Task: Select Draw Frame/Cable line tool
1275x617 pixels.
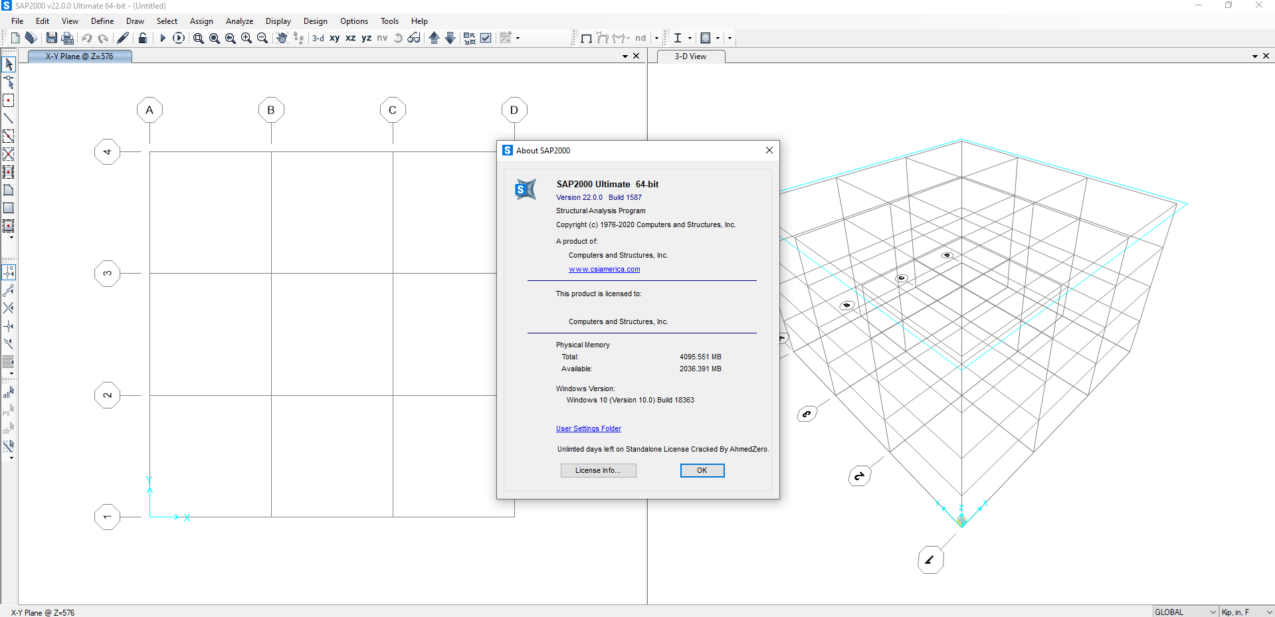Action: pyautogui.click(x=9, y=118)
